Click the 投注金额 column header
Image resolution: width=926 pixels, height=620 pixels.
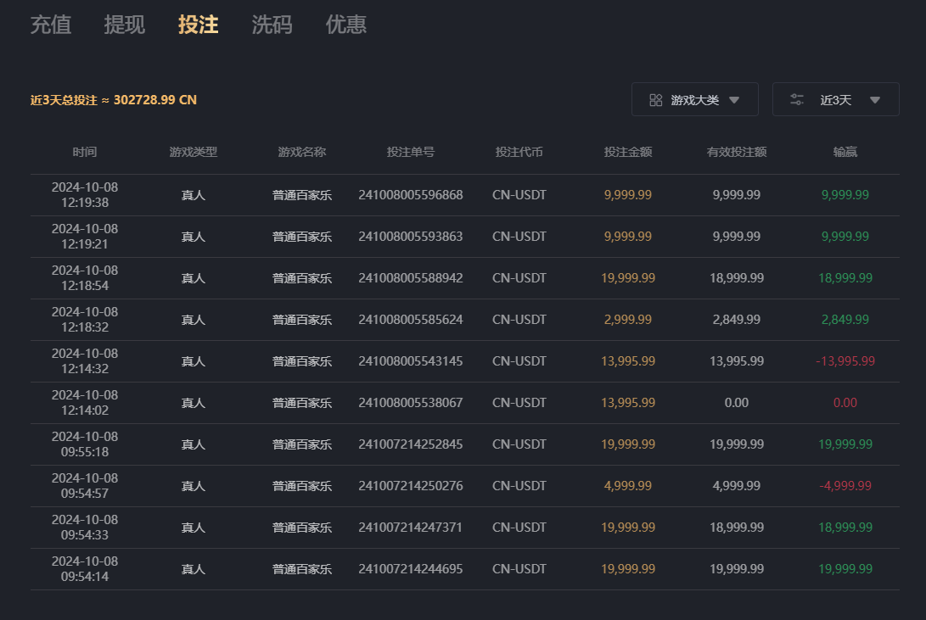point(628,153)
